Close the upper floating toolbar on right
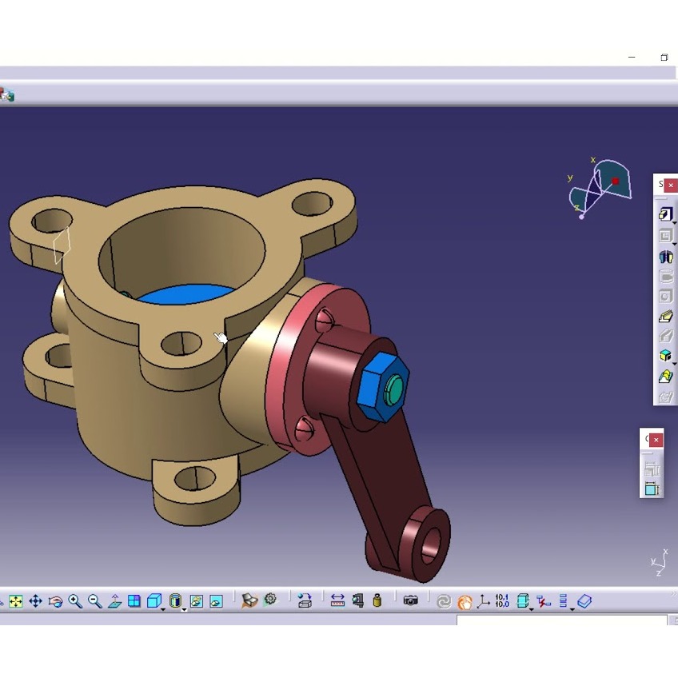Viewport: 678px width, 678px height. tap(670, 185)
